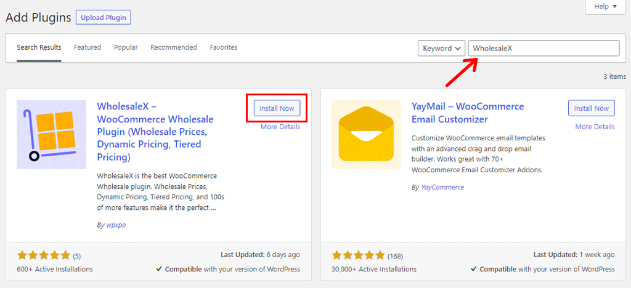Visit the wpxpo author link
Image resolution: width=631 pixels, height=288 pixels.
point(116,225)
